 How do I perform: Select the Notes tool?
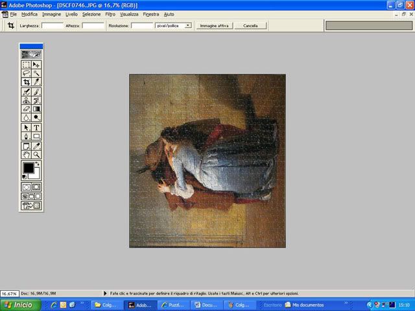point(26,146)
